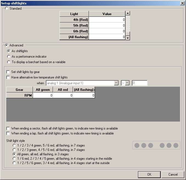Select the Standard radio button
The height and width of the screenshot is (180, 186).
pos(7,9)
